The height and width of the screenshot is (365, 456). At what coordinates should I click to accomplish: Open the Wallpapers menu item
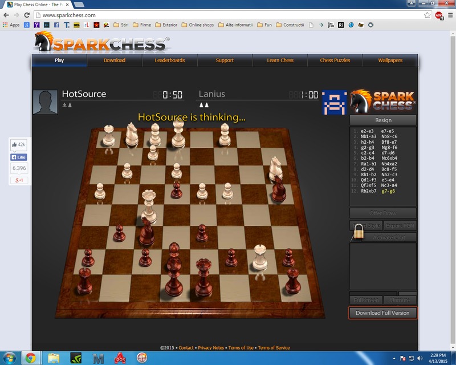coord(390,60)
